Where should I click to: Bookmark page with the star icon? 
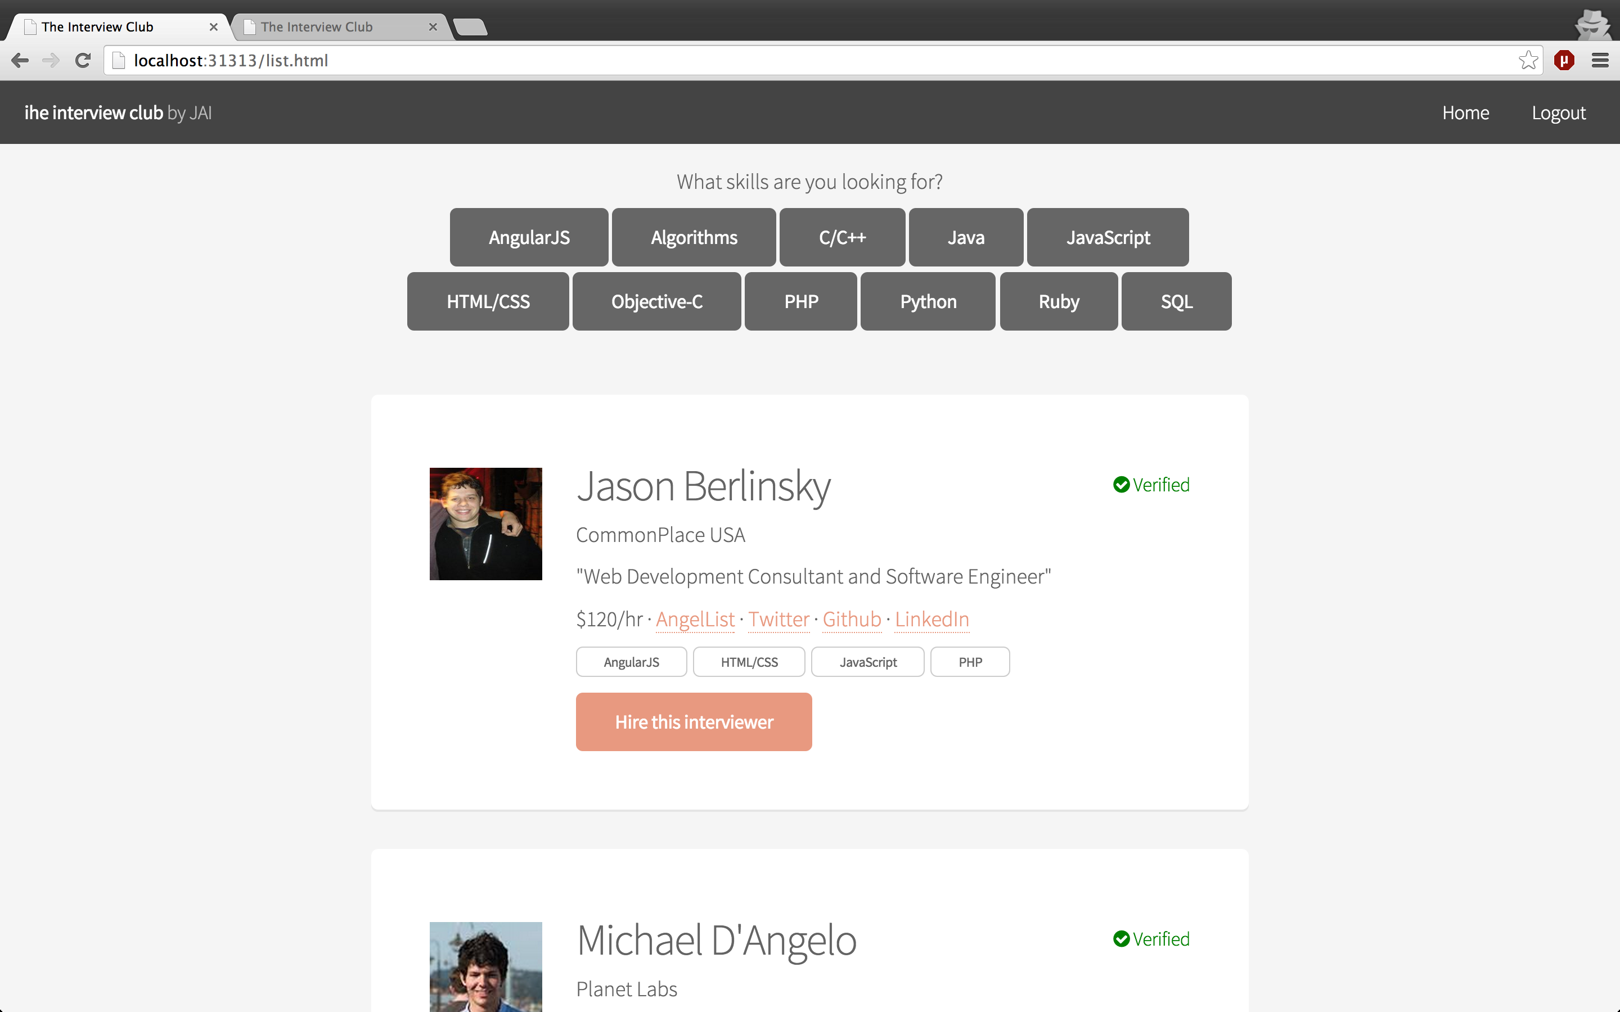coord(1528,60)
